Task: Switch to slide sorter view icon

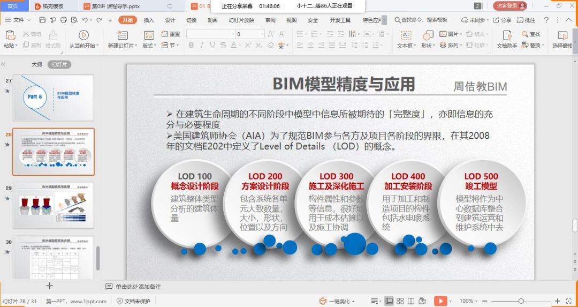Action: click(x=400, y=301)
